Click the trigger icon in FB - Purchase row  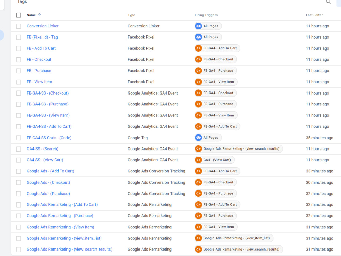(x=198, y=71)
